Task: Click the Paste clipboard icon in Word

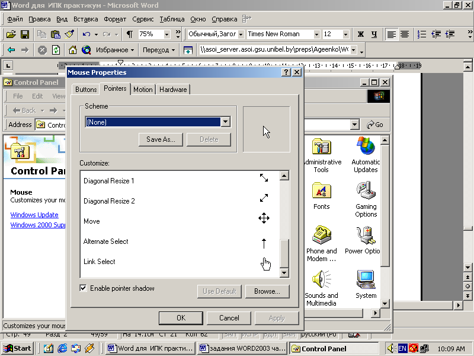Action: tap(55, 34)
